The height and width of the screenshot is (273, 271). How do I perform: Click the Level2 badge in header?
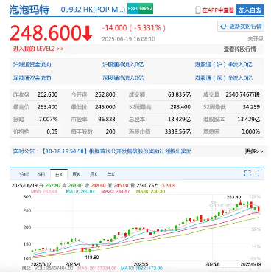click(x=146, y=9)
